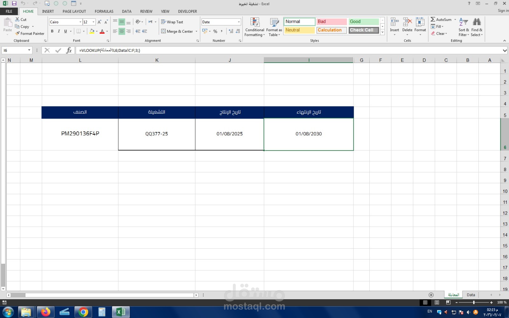Apply the yellow Fill Color
This screenshot has width=509, height=318.
(92, 31)
